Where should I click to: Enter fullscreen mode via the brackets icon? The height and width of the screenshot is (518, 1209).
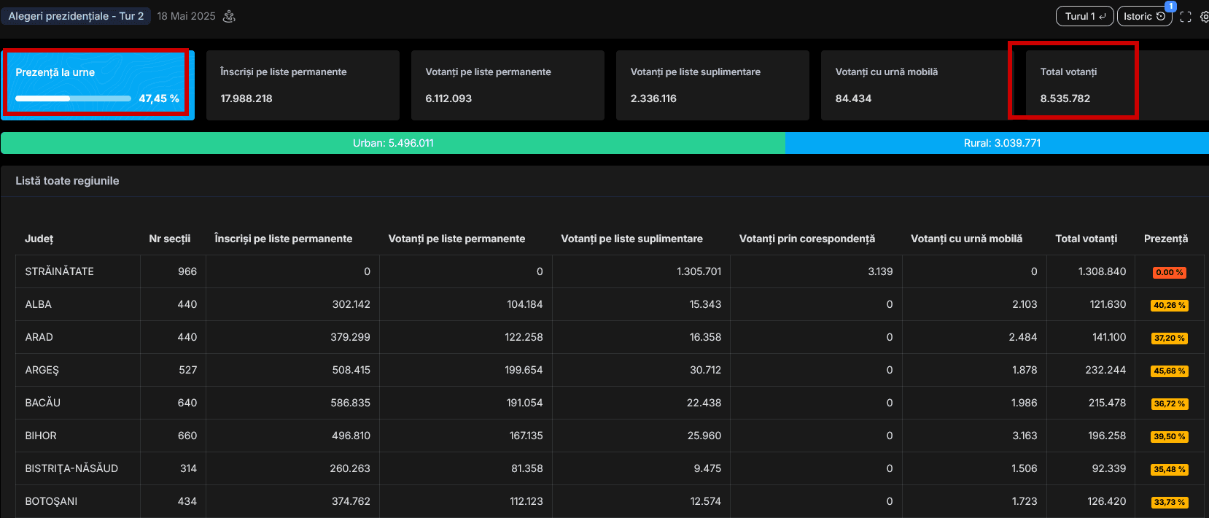1186,17
